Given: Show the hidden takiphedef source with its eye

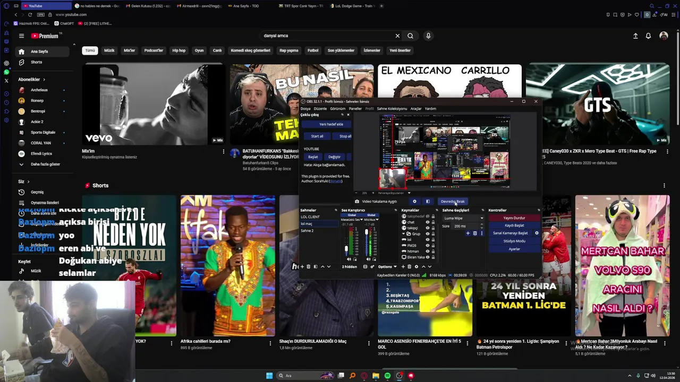Looking at the screenshot, I should point(428,216).
